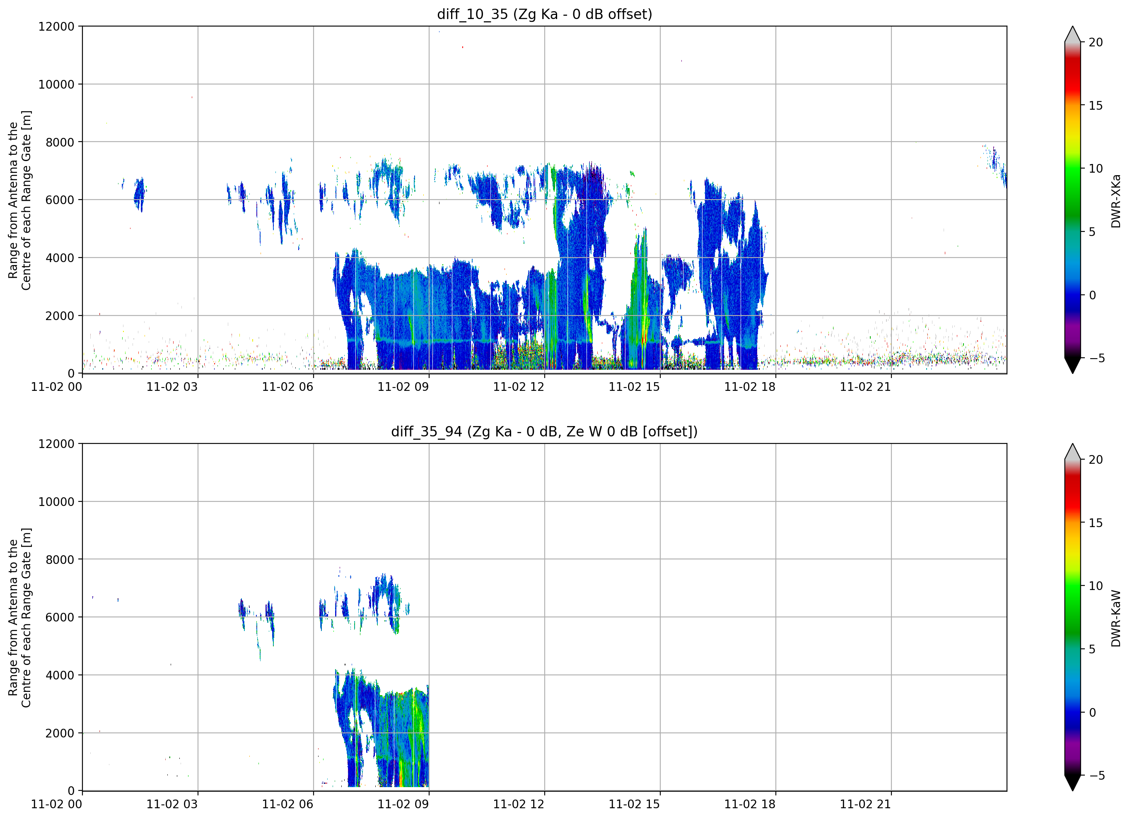
Task: Click the −5 tick on DWR-KaW colorbar
Action: click(x=1097, y=776)
